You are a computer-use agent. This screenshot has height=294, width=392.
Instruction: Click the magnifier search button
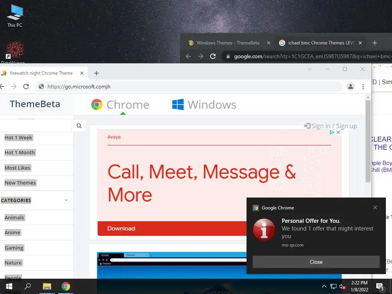coord(79,126)
